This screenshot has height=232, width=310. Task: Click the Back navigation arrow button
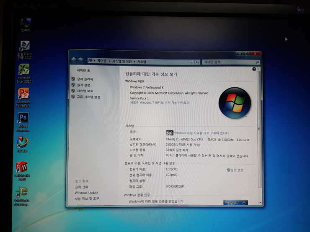pyautogui.click(x=74, y=59)
